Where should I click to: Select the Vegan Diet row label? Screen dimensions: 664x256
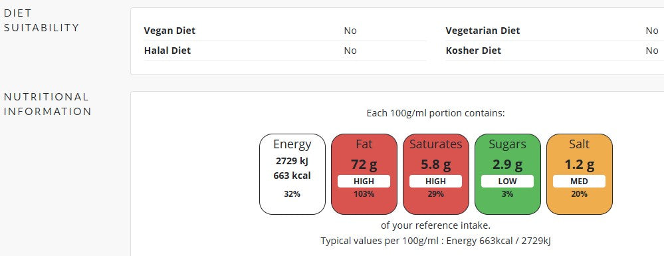(169, 31)
